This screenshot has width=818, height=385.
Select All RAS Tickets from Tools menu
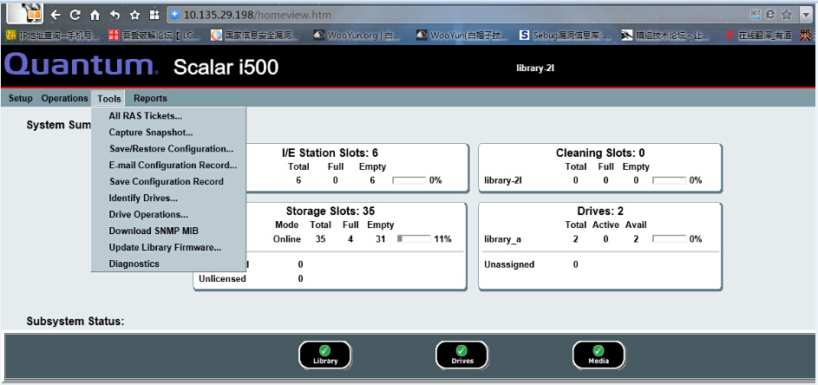tap(146, 116)
